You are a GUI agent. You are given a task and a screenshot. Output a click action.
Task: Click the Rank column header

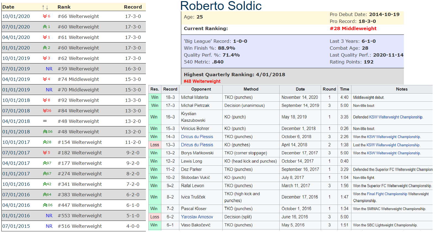(x=64, y=7)
